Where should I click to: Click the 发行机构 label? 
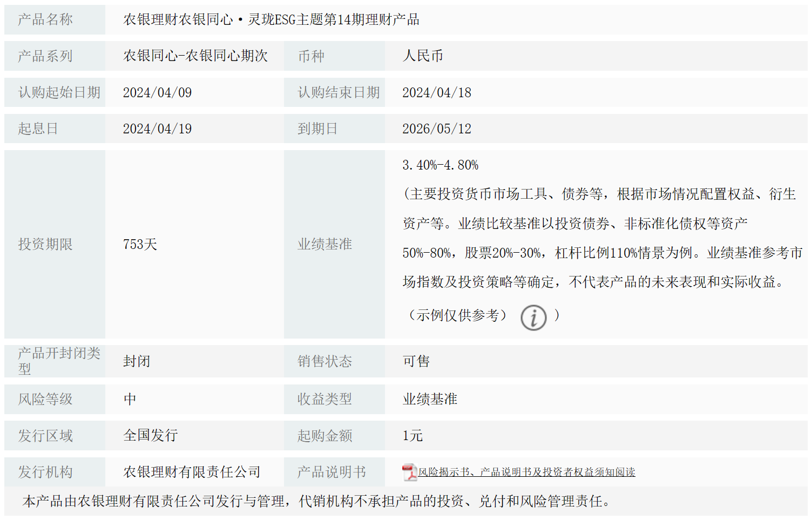pos(45,472)
